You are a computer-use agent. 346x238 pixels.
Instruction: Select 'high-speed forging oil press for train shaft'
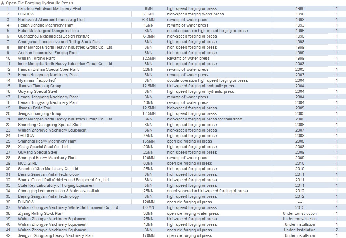point(205,119)
